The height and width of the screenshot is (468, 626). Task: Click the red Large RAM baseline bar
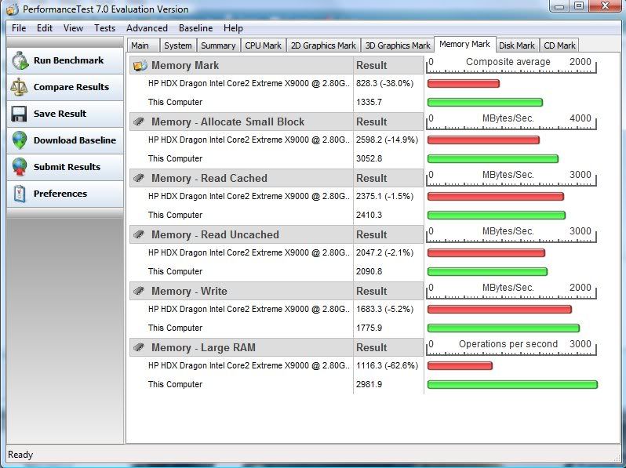tap(460, 365)
